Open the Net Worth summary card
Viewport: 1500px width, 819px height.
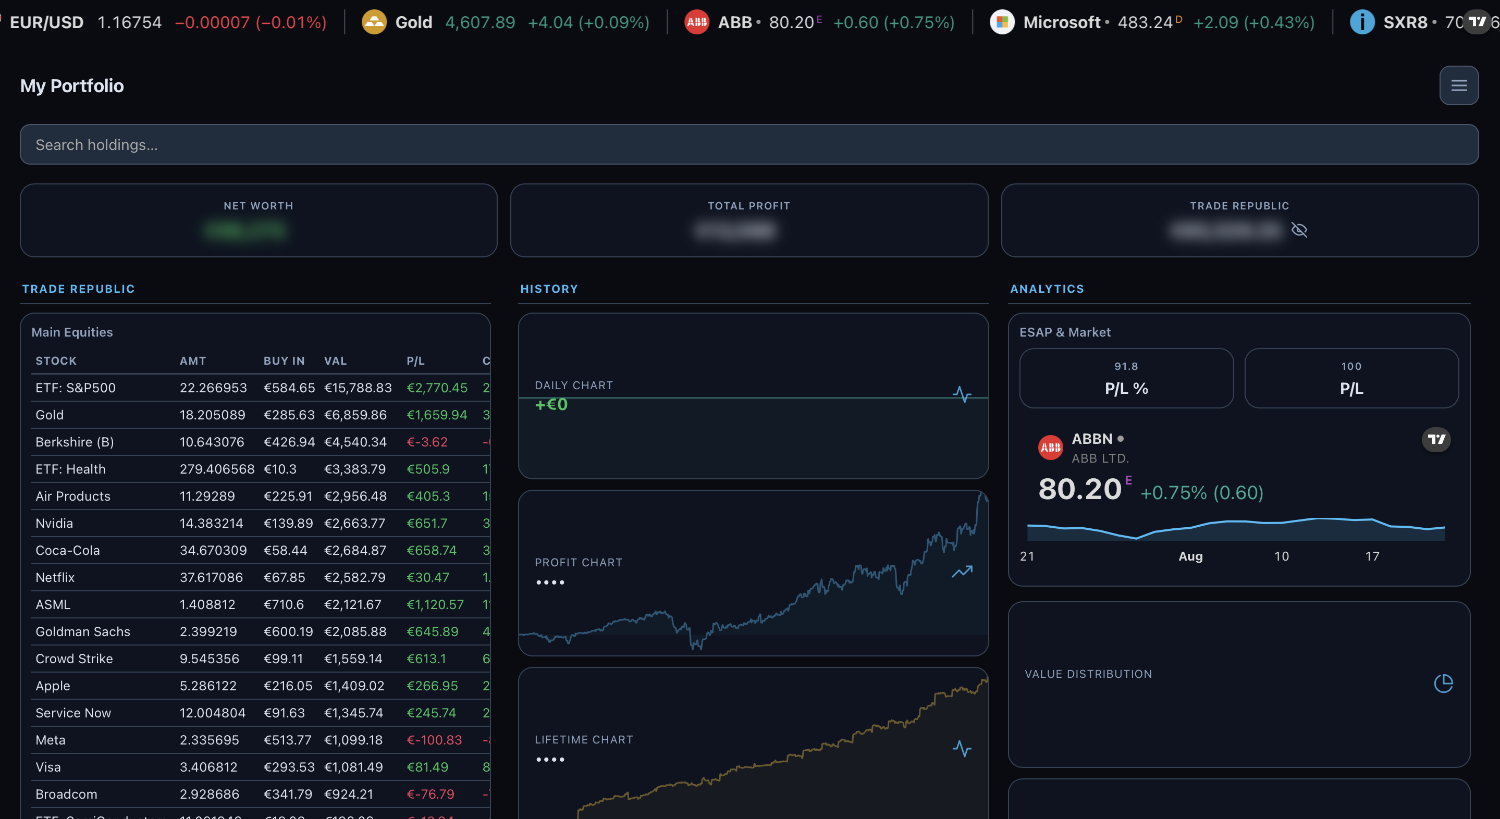click(259, 220)
